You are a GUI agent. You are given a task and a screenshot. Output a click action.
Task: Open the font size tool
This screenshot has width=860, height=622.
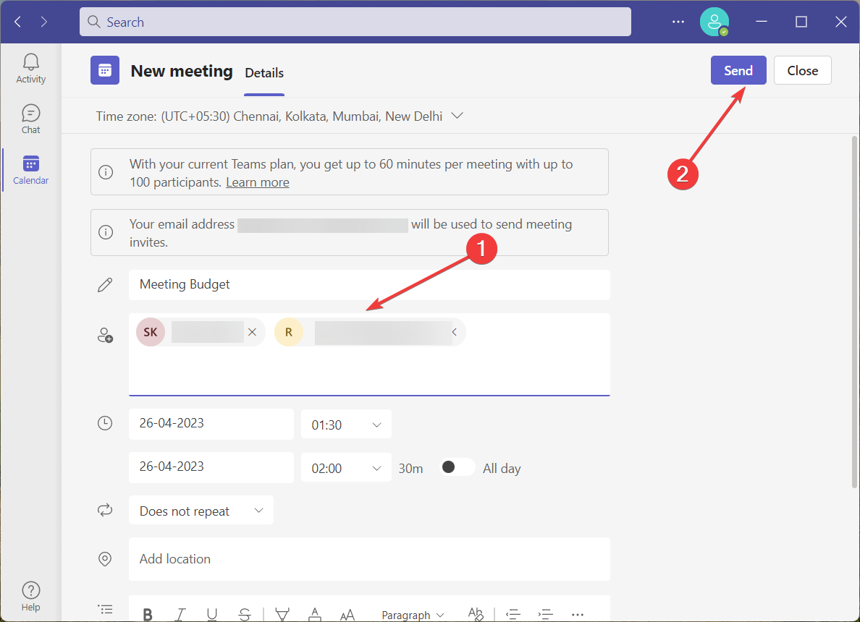347,615
